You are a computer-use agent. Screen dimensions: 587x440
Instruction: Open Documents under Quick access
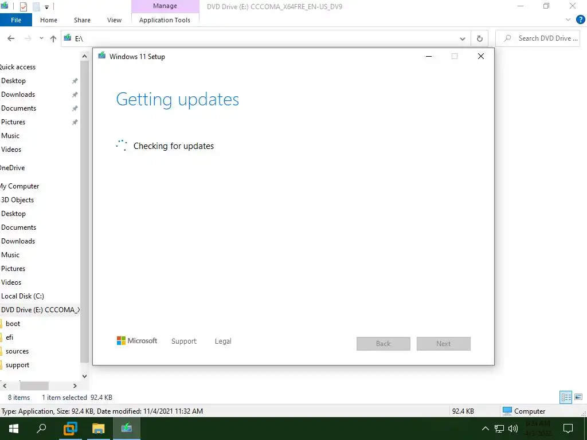tap(19, 108)
